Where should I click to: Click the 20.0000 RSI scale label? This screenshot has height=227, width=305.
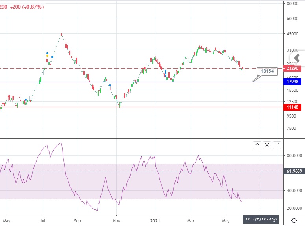coord(294,208)
